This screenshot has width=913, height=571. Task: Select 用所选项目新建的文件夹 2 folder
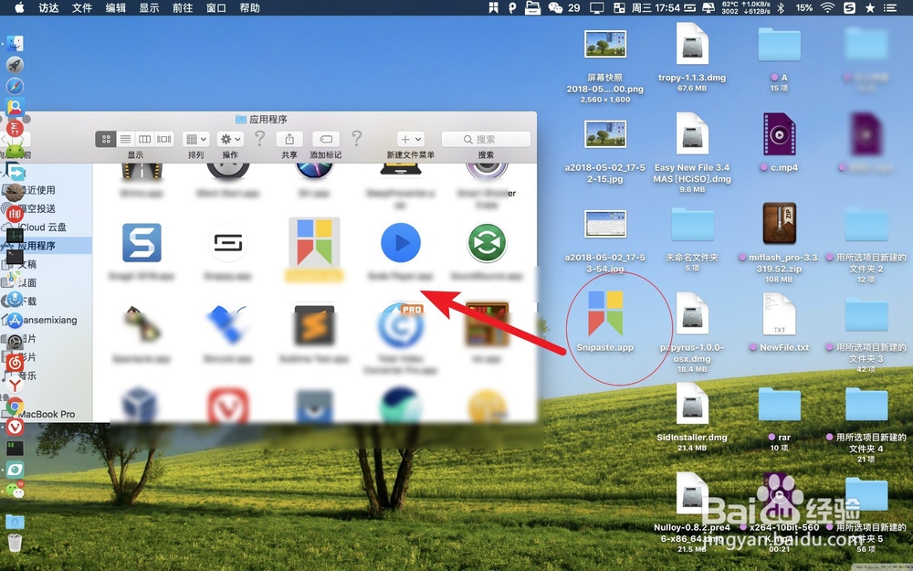pos(866,225)
